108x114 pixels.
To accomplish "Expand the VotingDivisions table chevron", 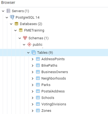I will (33, 104).
